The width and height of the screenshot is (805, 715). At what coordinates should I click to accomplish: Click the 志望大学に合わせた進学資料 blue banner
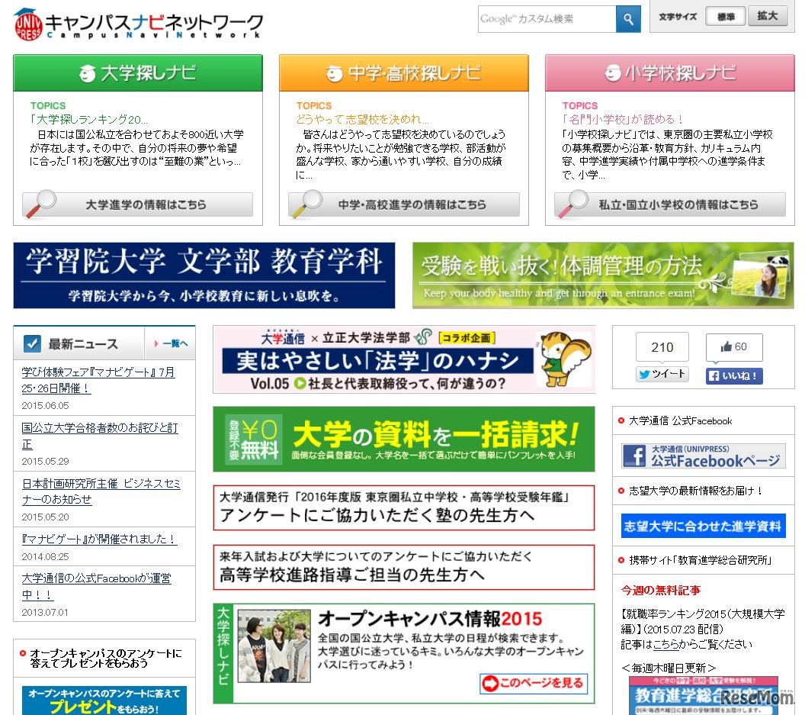[x=701, y=526]
